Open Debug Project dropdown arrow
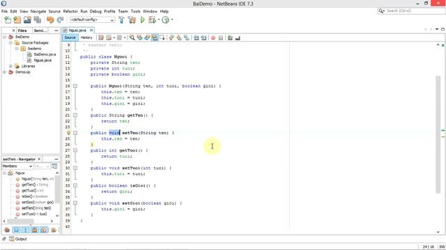The width and height of the screenshot is (446, 250). point(158,20)
